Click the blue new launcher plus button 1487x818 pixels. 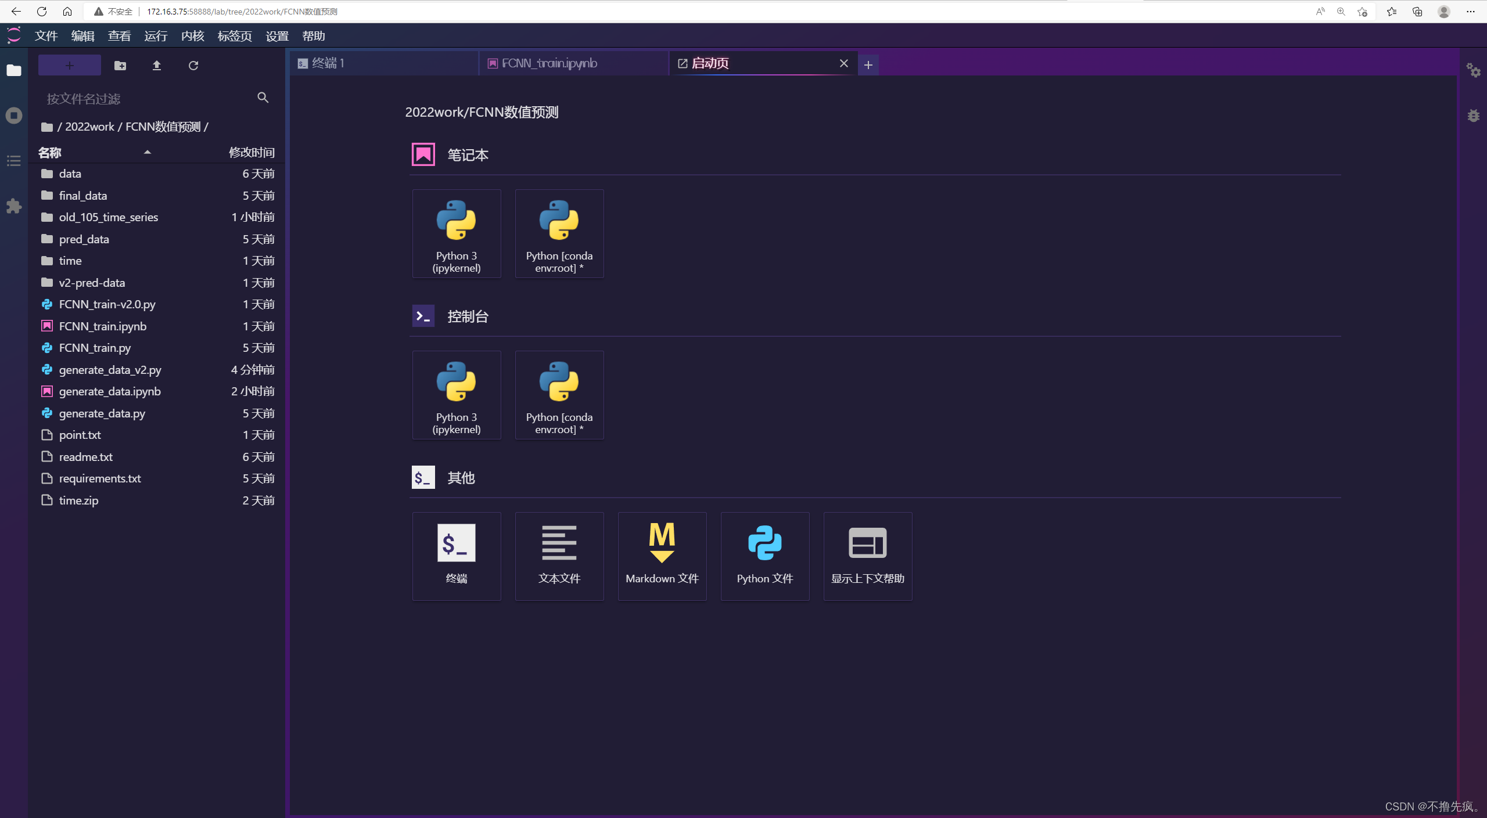[x=70, y=66]
